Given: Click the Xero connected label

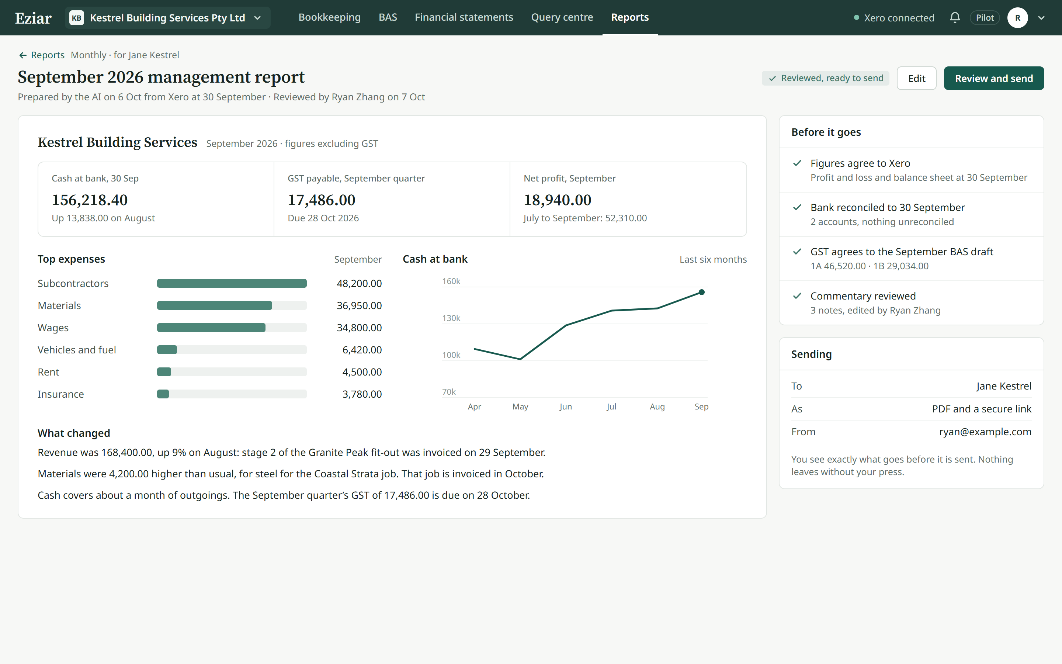Looking at the screenshot, I should click(899, 18).
